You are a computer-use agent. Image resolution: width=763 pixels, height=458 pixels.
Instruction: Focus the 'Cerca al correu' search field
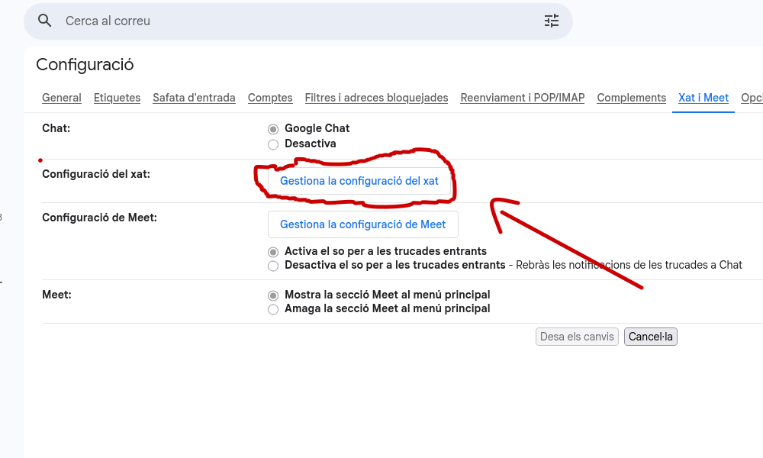pos(298,21)
